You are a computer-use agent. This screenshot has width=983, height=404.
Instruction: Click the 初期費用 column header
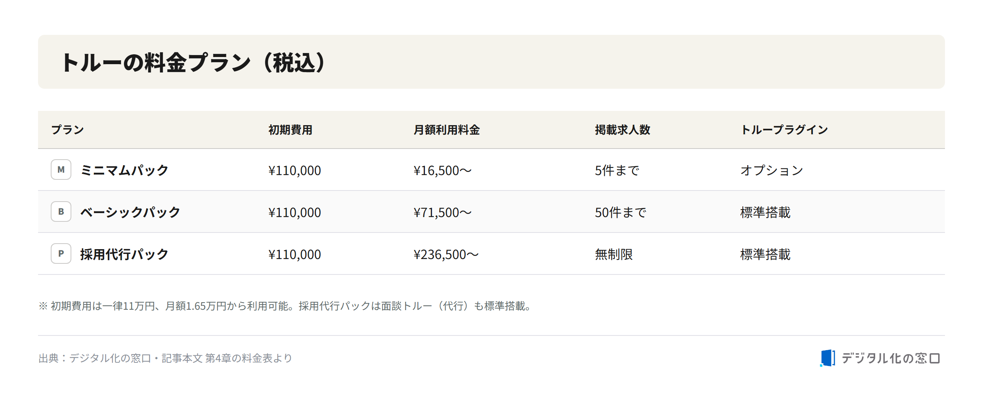coord(291,130)
